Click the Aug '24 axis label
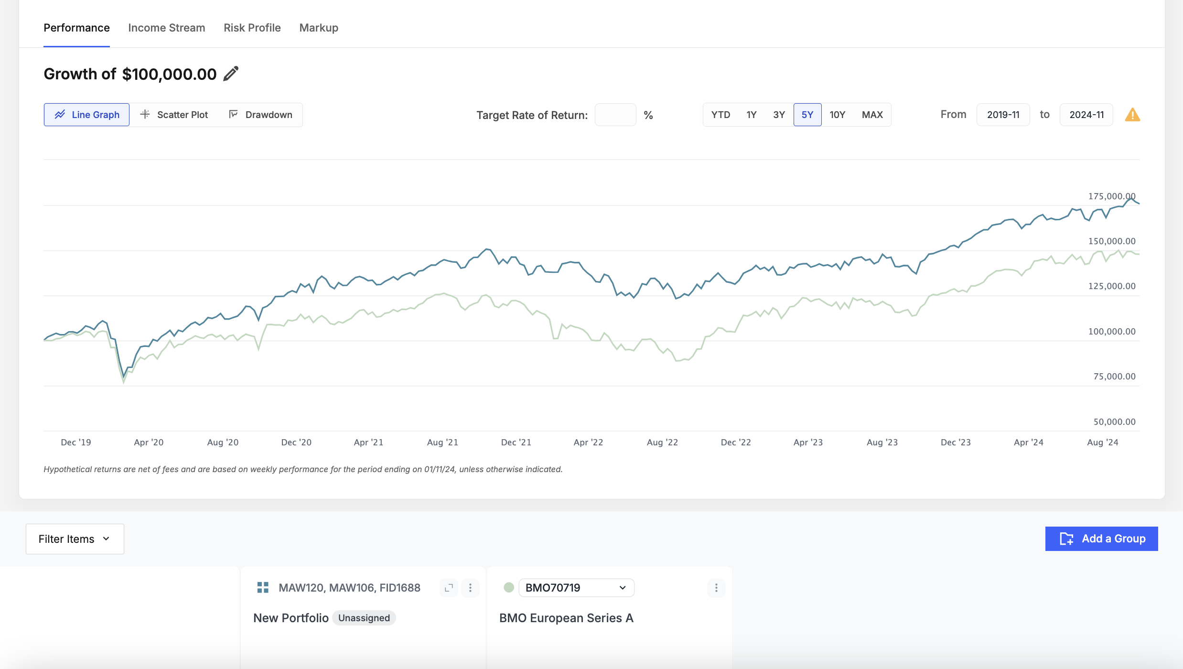This screenshot has width=1183, height=669. click(x=1102, y=442)
